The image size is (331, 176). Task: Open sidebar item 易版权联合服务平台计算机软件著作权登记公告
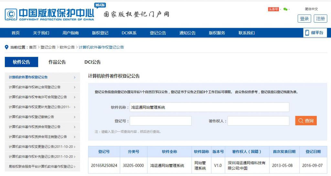(x=42, y=166)
